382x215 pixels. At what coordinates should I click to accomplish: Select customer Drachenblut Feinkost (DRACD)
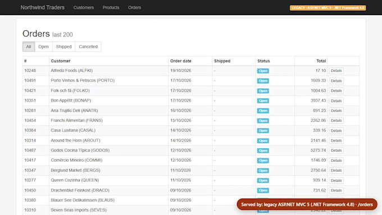pyautogui.click(x=80, y=190)
